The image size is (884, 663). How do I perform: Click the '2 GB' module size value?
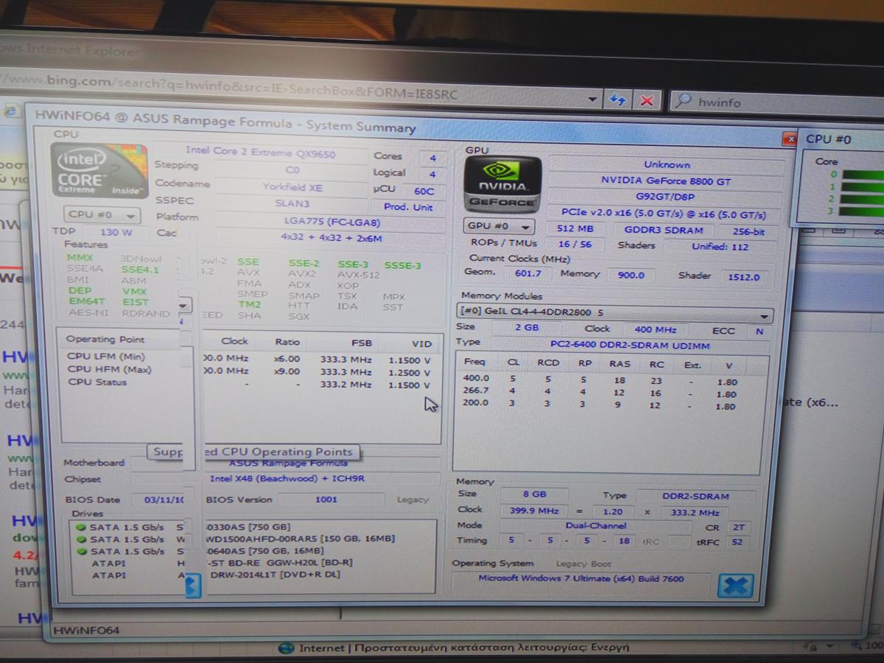527,328
